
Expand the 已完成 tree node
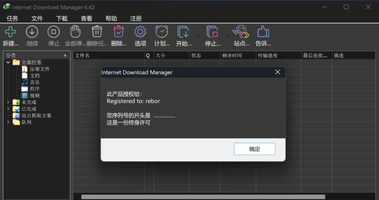point(8,109)
